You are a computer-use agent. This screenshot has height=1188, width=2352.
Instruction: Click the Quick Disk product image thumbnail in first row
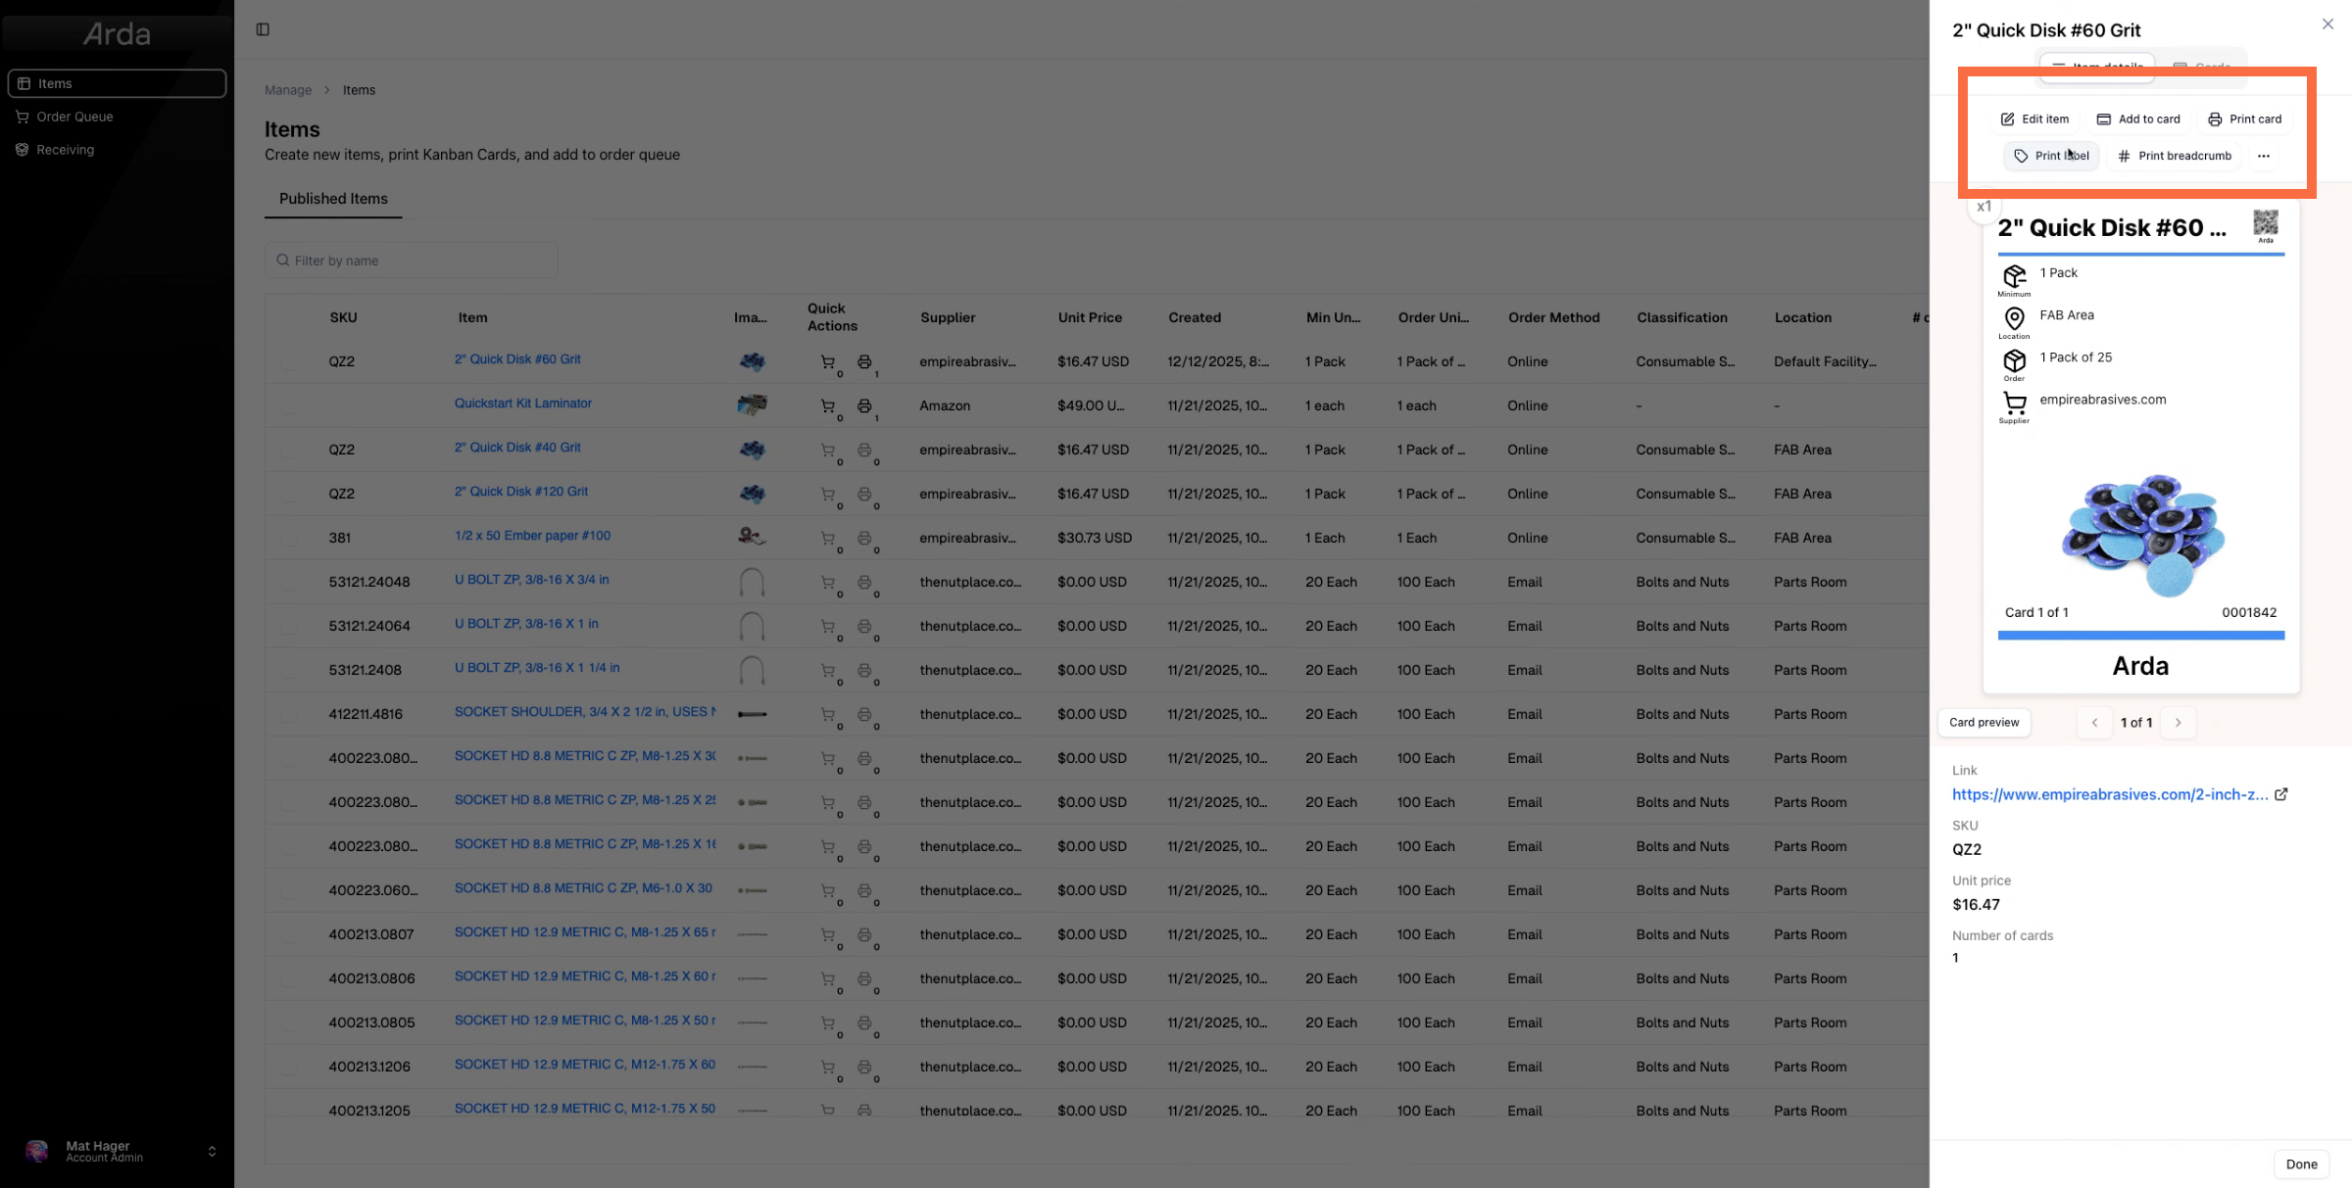pos(752,361)
